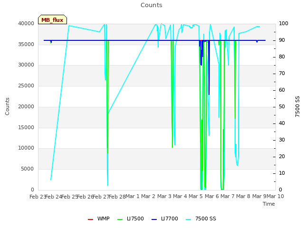Click the Feb 28 date tick label
Screen dimensions: 304x228
pyautogui.click(x=117, y=197)
